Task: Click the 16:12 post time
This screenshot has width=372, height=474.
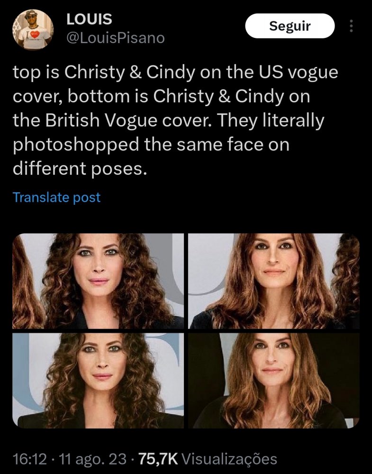Action: 30,459
